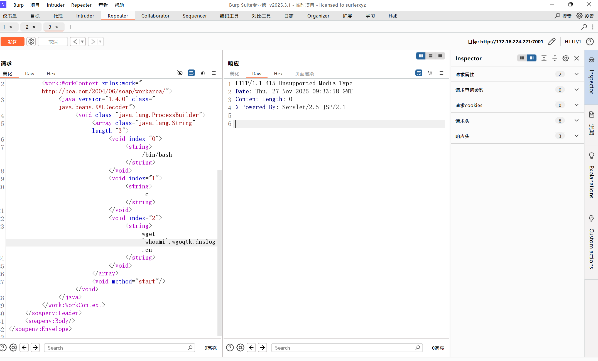The height and width of the screenshot is (361, 598).
Task: Toggle line wrap in response panel
Action: pos(419,73)
